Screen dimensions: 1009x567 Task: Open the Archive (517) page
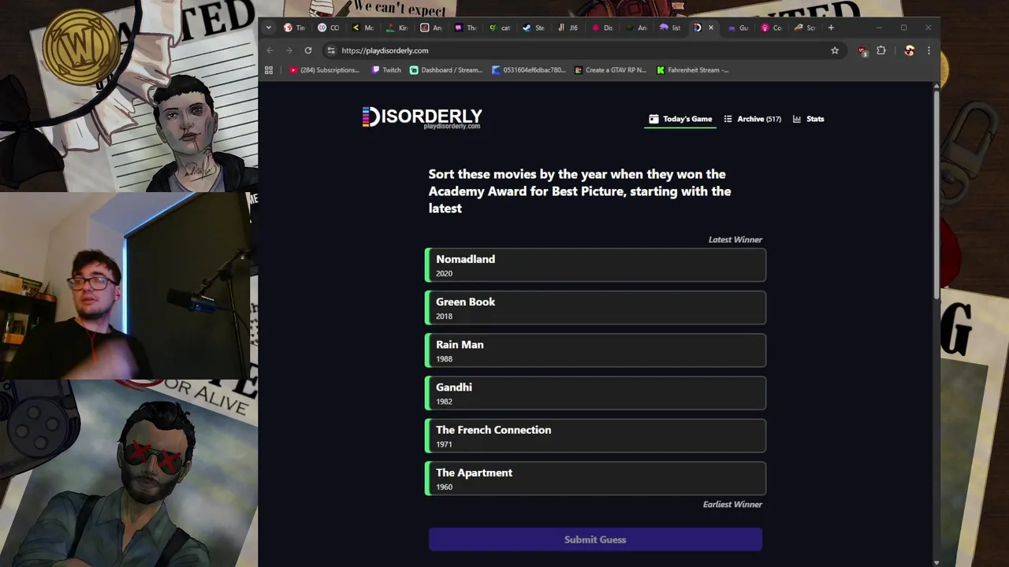[753, 119]
